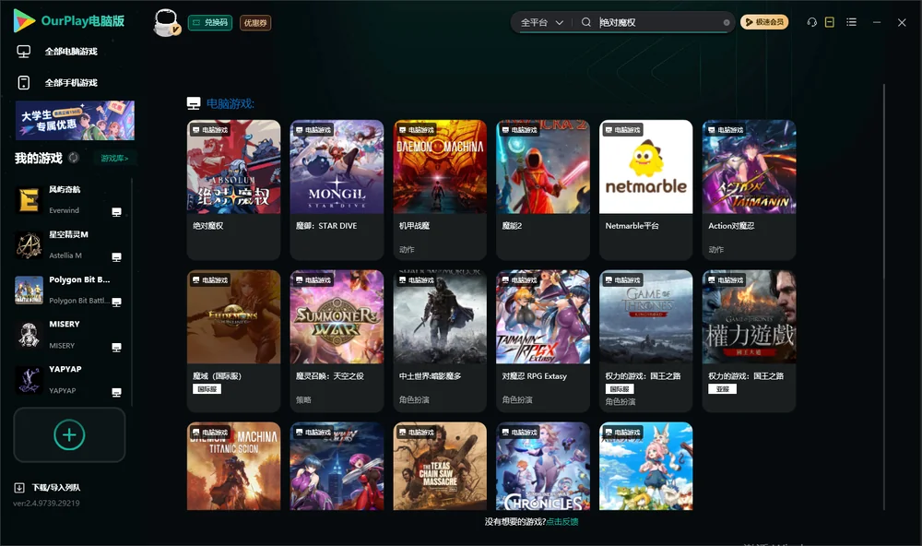Open the 大学生专属优惠 banner
The height and width of the screenshot is (546, 922).
tap(76, 120)
